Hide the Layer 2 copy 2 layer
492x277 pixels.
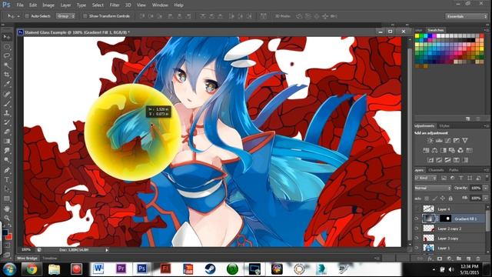pyautogui.click(x=417, y=229)
